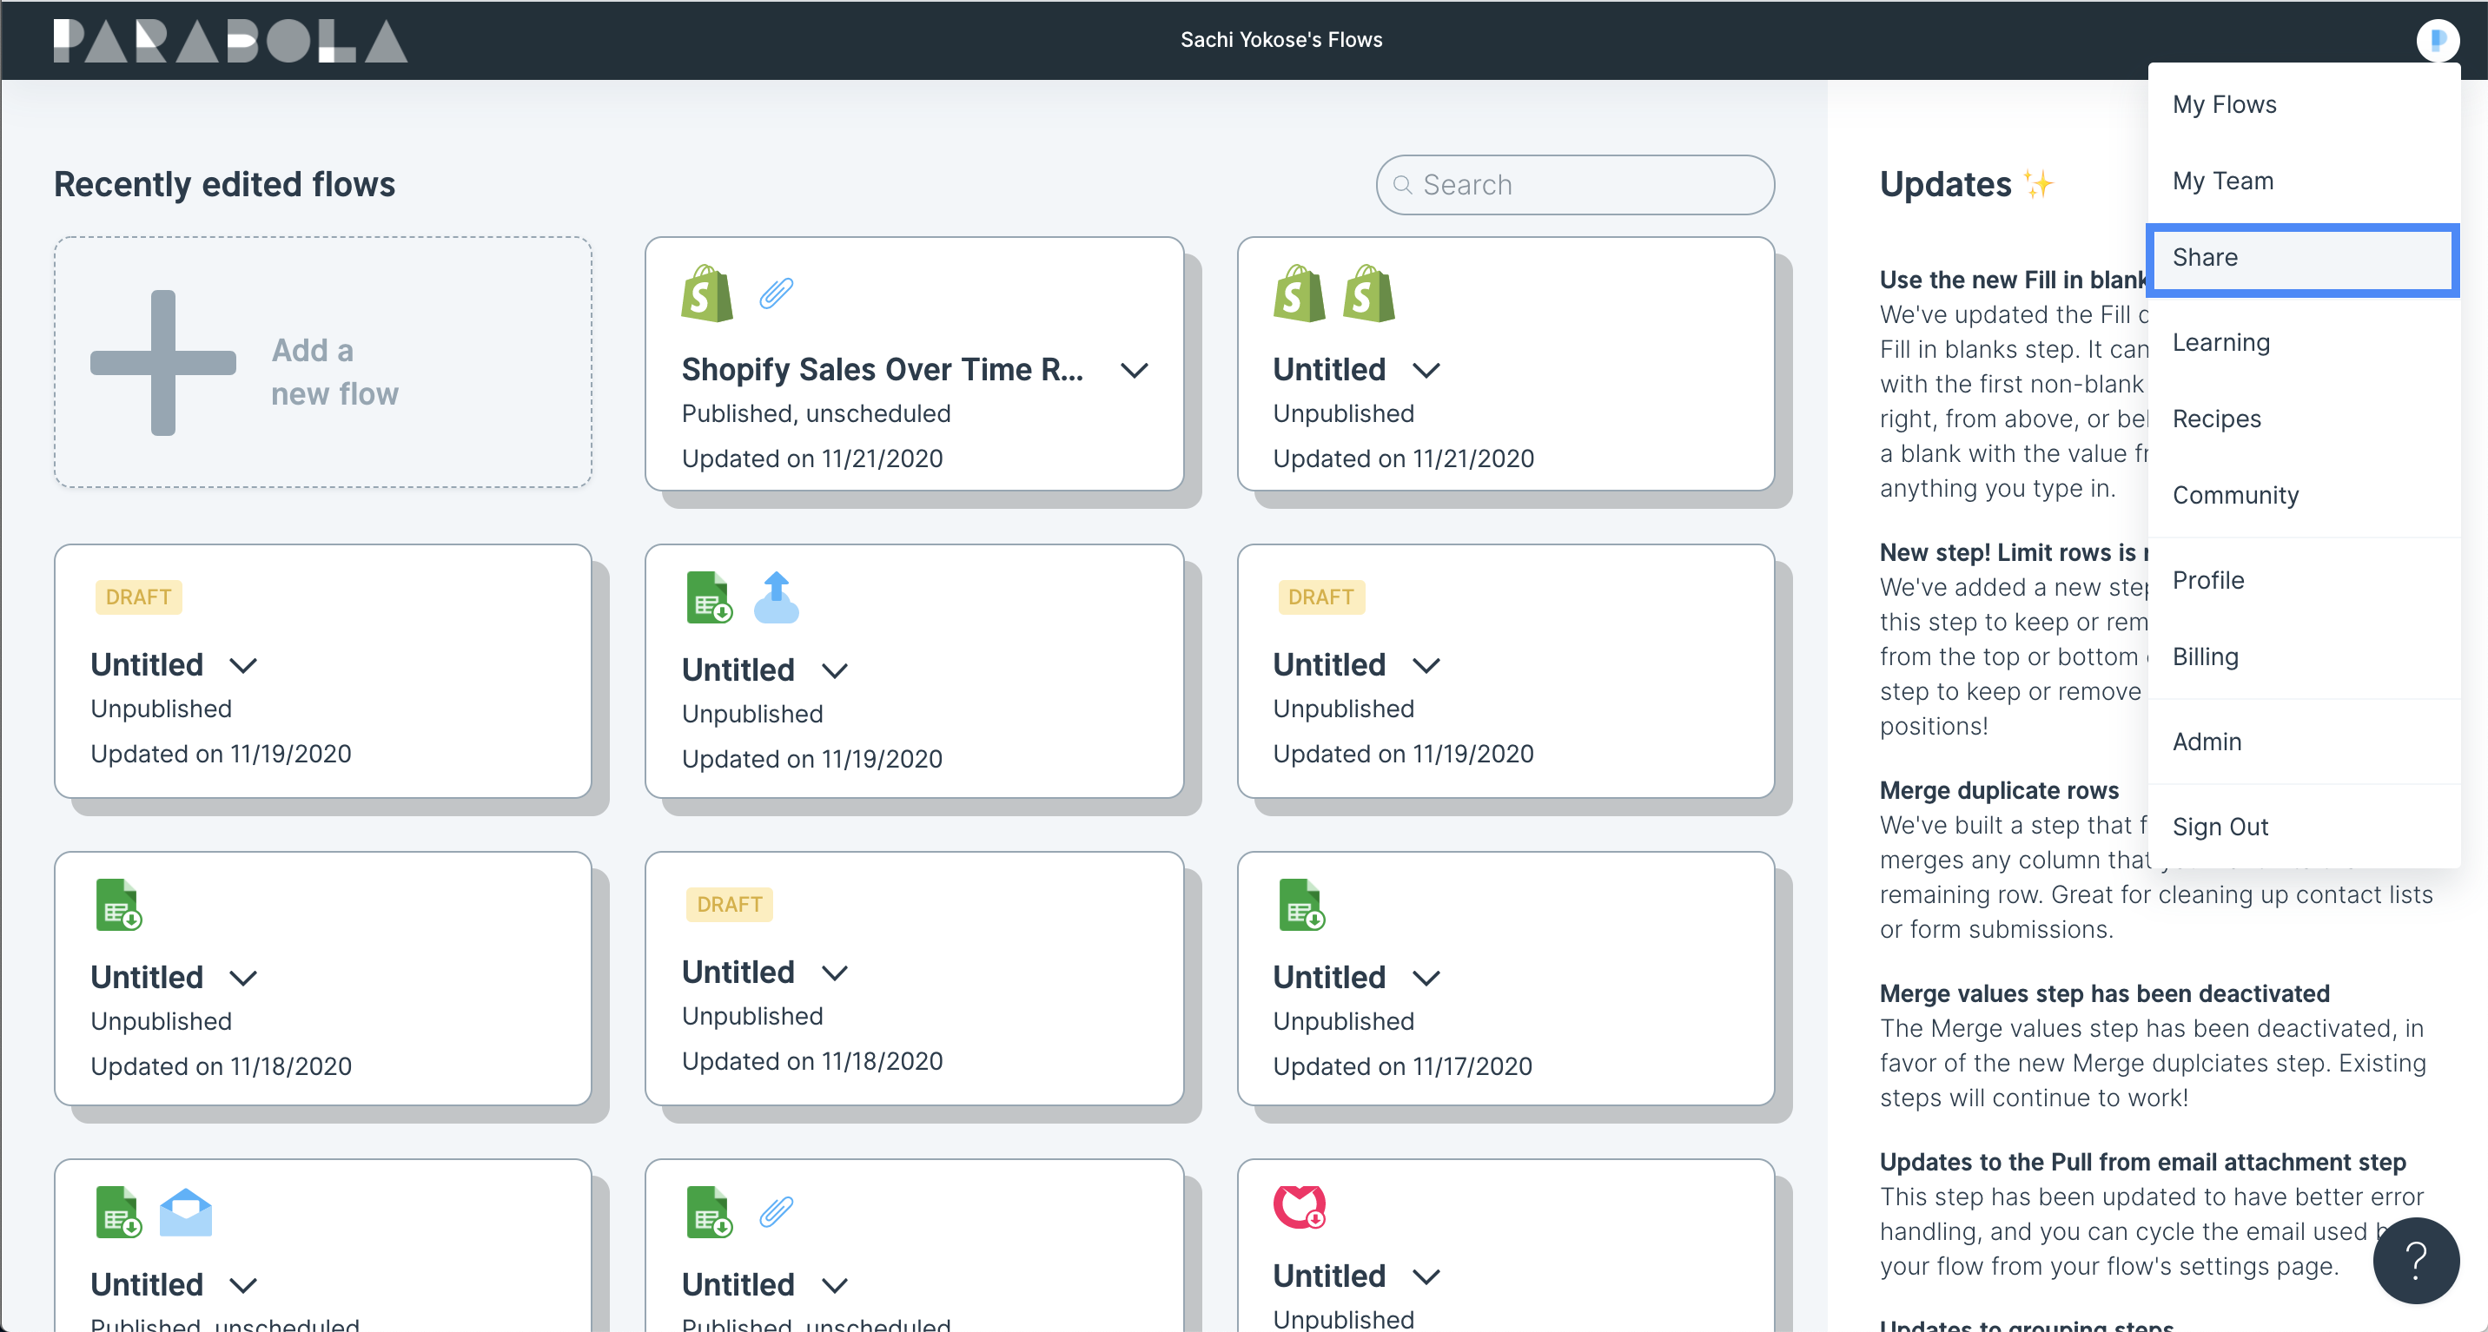The image size is (2488, 1332).
Task: Click the sheets icon beside the email envelope icon
Action: pyautogui.click(x=118, y=1211)
